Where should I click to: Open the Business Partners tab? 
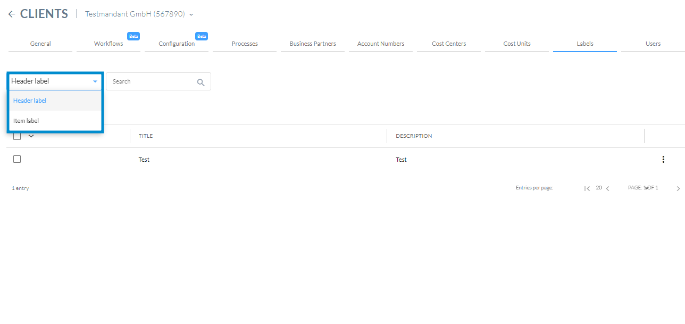click(x=312, y=43)
